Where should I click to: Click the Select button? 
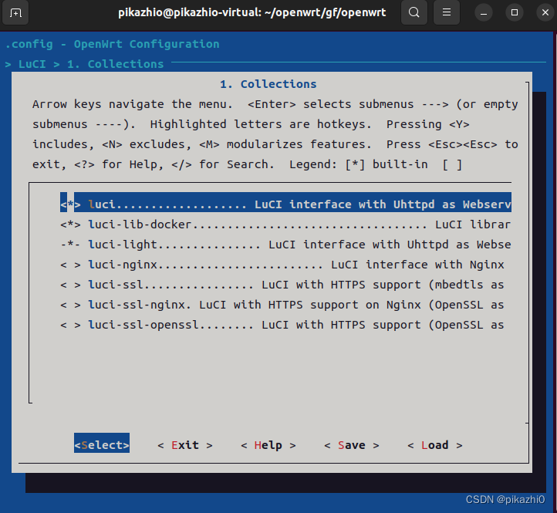tap(102, 443)
